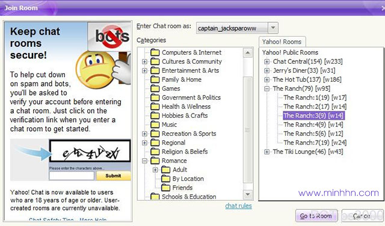Click the sad smiley emoticon graphic
This screenshot has height=226, width=385.
click(x=95, y=70)
